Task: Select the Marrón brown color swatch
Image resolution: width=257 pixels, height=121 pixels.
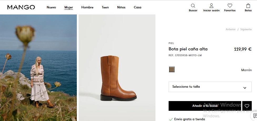Action: [172, 70]
